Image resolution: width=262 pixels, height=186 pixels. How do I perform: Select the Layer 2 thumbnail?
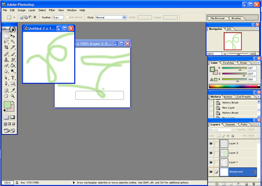pos(224,153)
